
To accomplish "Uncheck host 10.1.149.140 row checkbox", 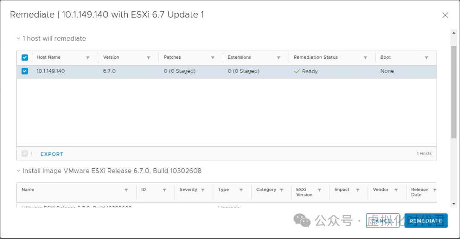I will (25, 71).
